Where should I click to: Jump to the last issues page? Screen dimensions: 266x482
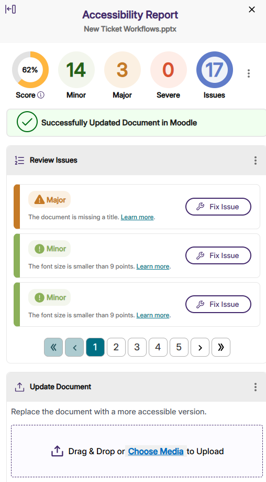pyautogui.click(x=221, y=347)
